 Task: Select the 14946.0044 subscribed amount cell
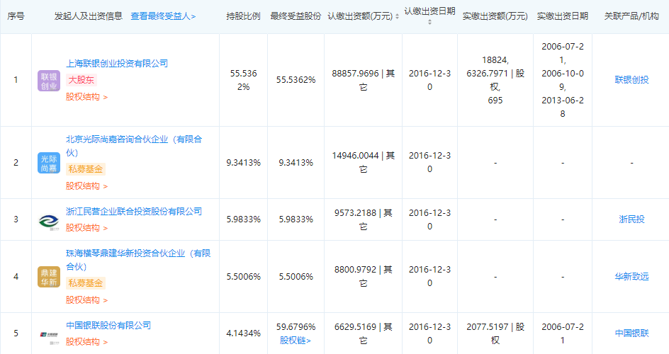click(x=363, y=163)
